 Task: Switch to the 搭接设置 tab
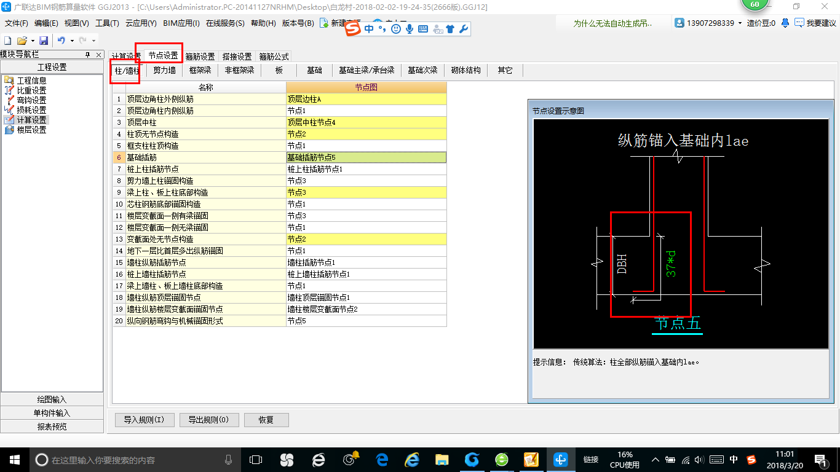[x=237, y=57]
